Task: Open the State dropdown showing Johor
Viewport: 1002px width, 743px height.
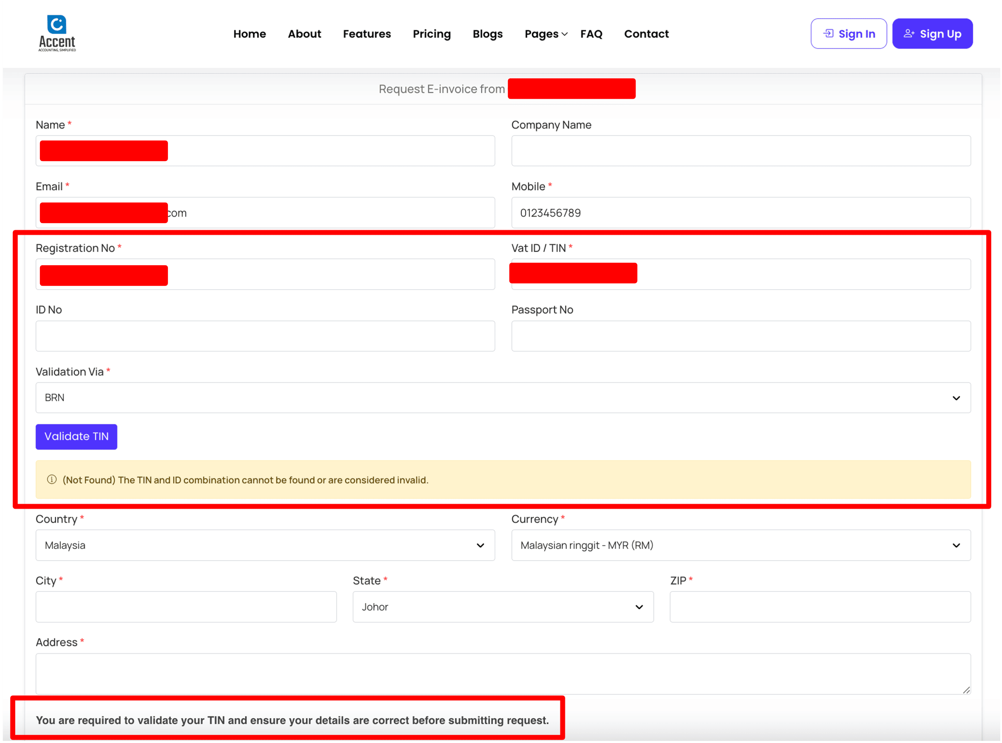Action: pyautogui.click(x=503, y=607)
